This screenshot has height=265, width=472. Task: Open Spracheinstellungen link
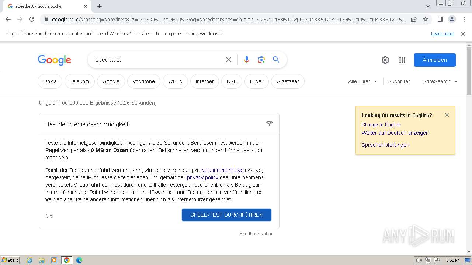pos(385,145)
